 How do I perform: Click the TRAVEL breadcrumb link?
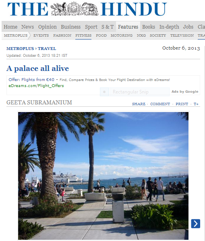pyautogui.click(x=47, y=49)
